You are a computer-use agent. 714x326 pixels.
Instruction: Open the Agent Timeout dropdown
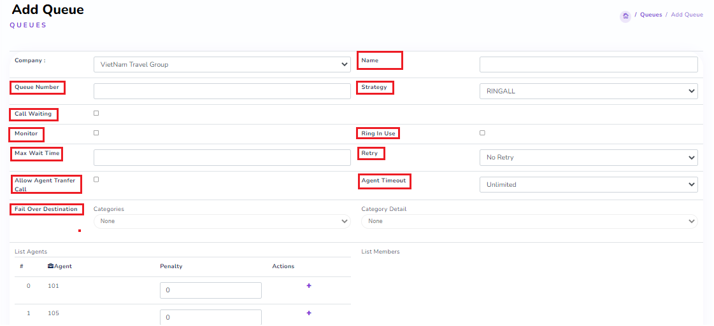coord(588,184)
